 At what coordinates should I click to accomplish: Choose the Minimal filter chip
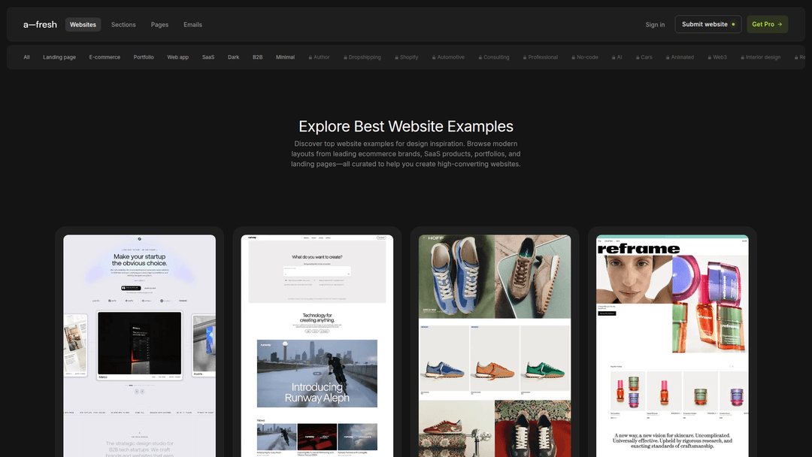click(286, 57)
